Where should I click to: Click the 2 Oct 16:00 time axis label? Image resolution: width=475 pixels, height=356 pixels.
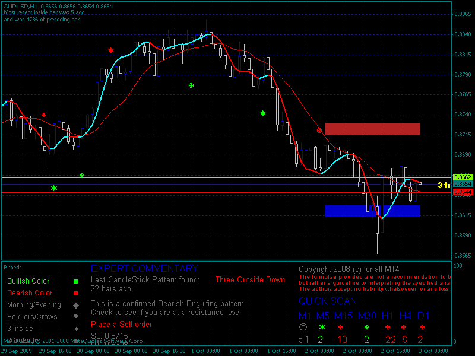tap(395, 351)
